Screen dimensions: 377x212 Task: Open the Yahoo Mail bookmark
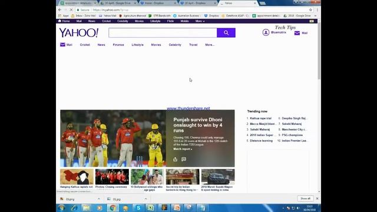(108, 16)
